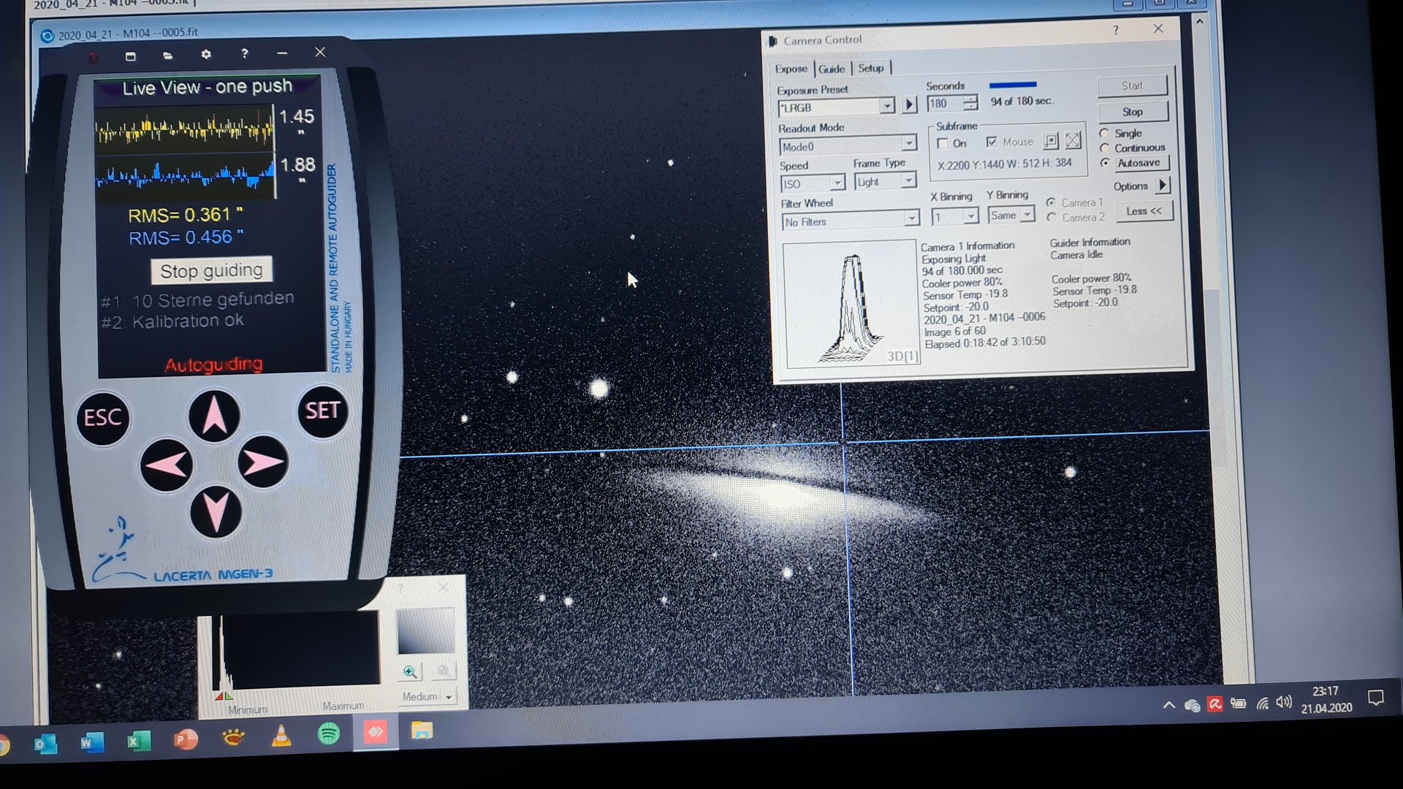Toggle the Subframe Mouse checkbox
This screenshot has height=789, width=1403.
pyautogui.click(x=992, y=142)
